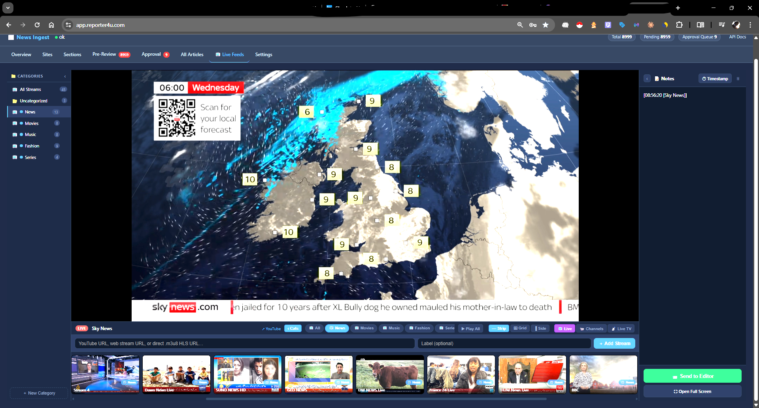759x408 pixels.
Task: Reload the app.reporter4u.com page
Action: coord(37,25)
